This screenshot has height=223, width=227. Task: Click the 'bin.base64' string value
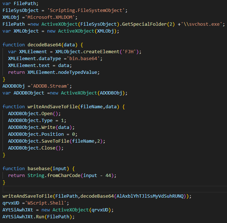83,59
